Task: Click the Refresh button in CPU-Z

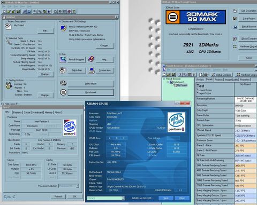Action: pos(58,196)
